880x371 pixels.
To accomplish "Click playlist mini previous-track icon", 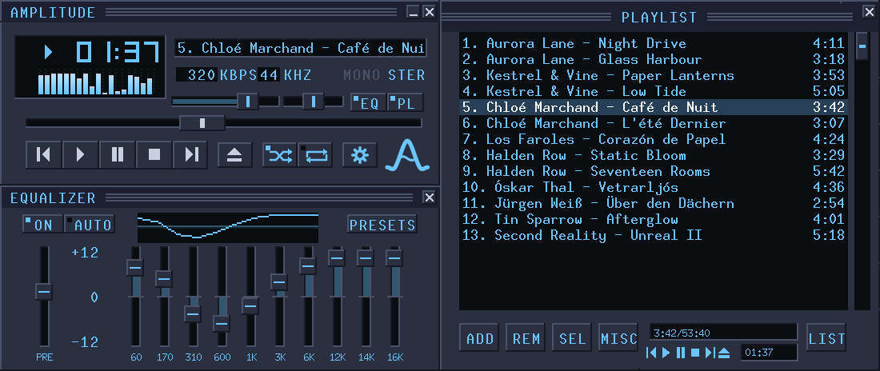I will click(651, 353).
